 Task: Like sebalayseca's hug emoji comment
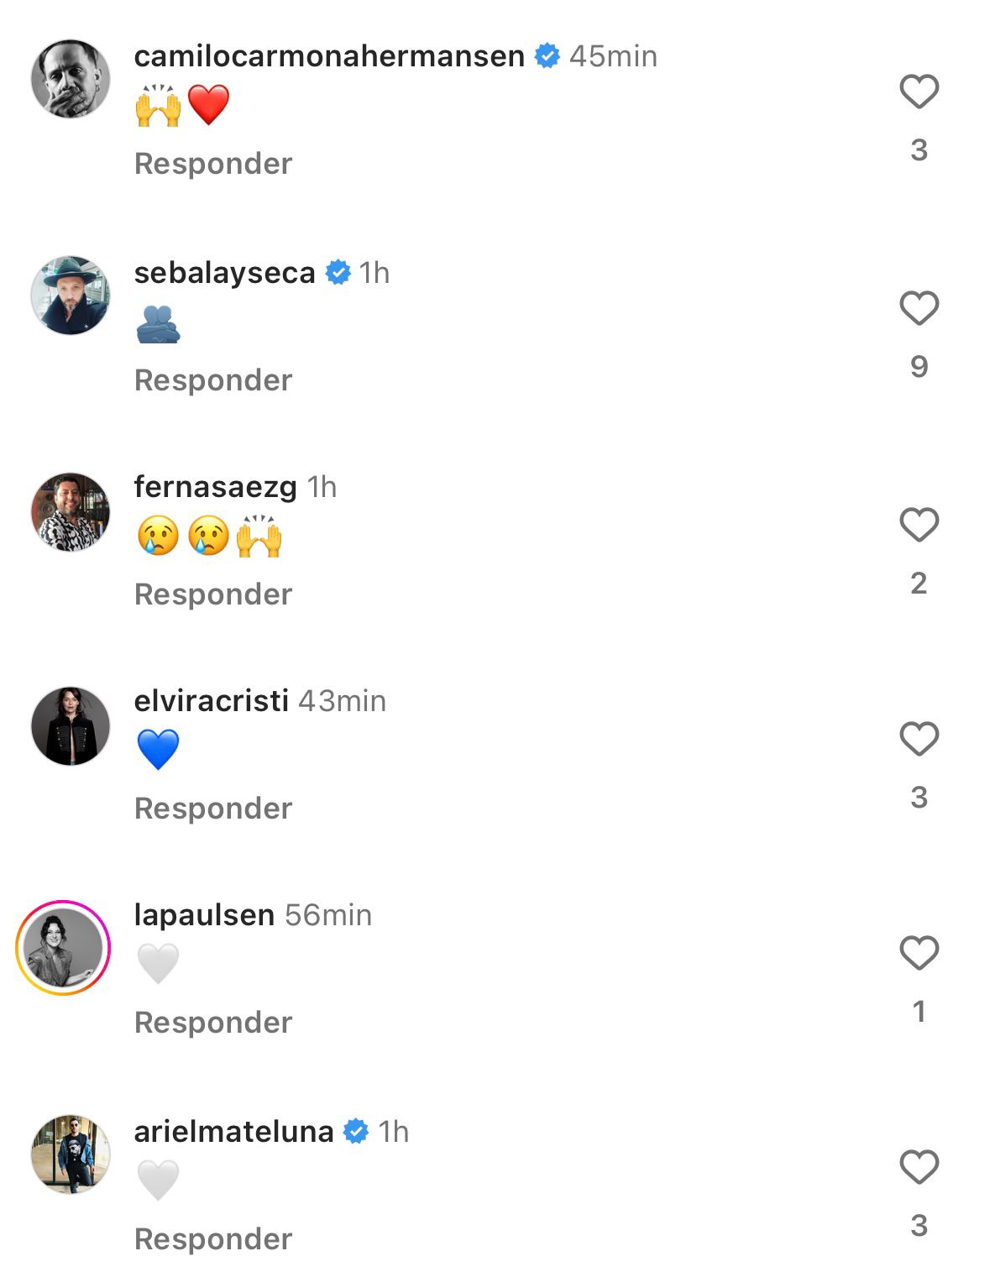919,308
